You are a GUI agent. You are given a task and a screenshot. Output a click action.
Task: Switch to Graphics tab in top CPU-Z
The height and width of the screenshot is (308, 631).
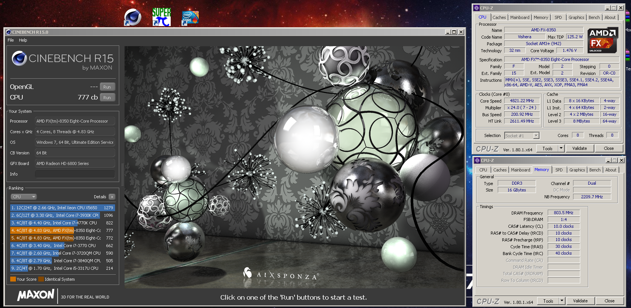(x=576, y=17)
